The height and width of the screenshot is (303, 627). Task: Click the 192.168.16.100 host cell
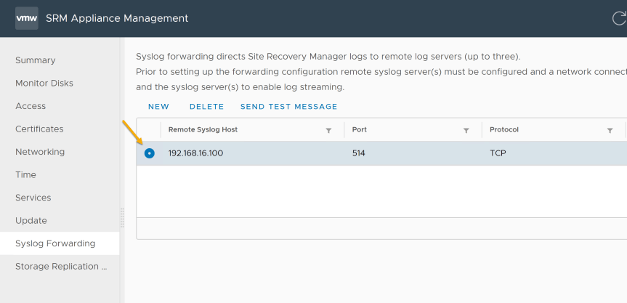195,153
